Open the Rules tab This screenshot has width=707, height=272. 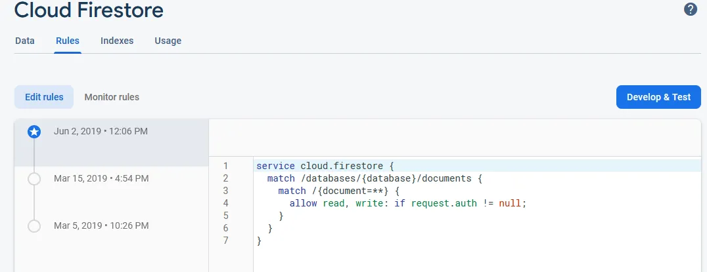68,41
